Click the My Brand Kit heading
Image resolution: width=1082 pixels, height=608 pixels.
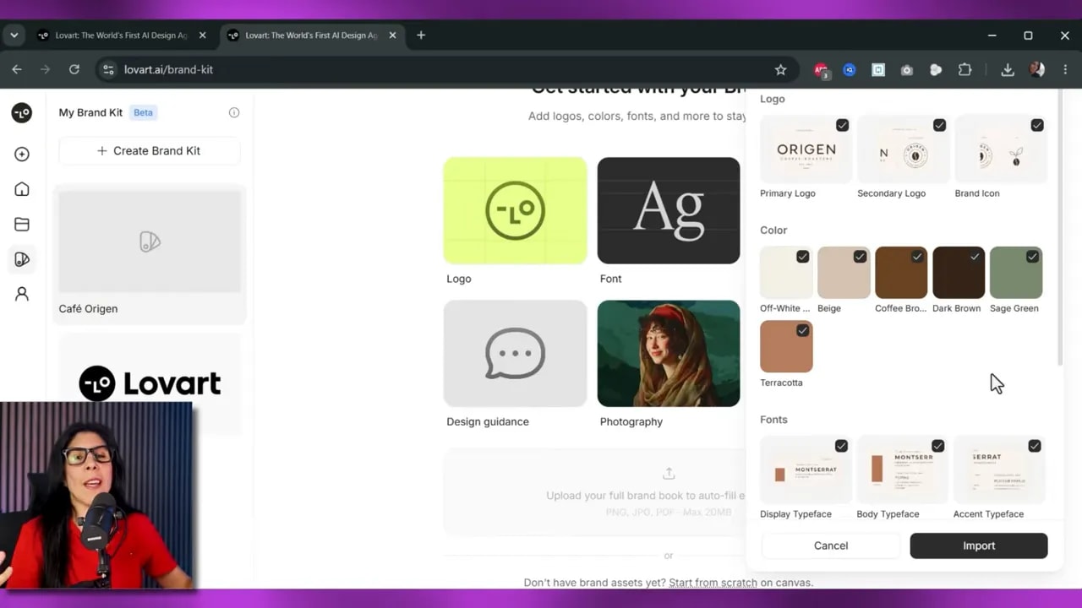90,112
